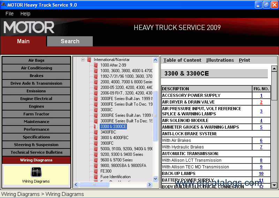The height and width of the screenshot is (198, 279).
Task: Open the File menu
Action: [x=9, y=14]
